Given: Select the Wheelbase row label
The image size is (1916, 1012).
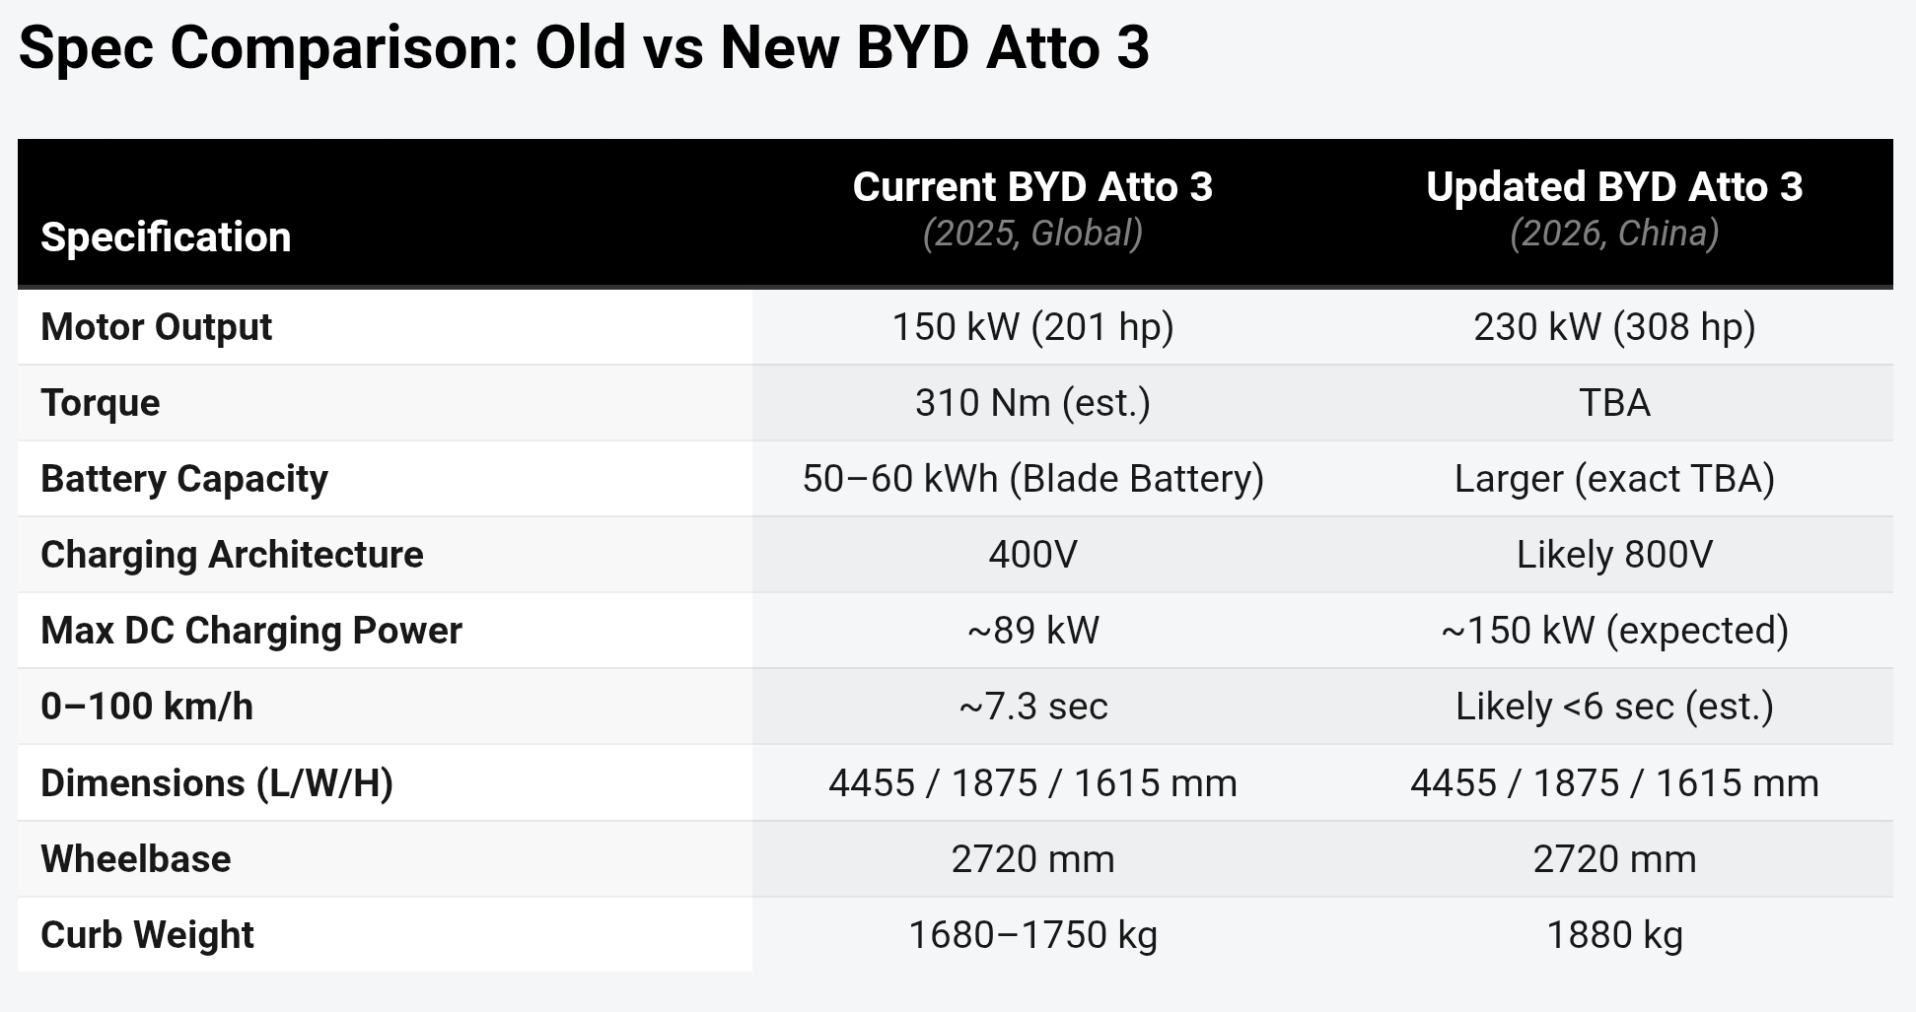Looking at the screenshot, I should click(x=135, y=859).
